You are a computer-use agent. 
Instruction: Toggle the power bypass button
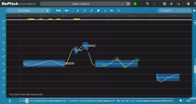tap(171, 4)
